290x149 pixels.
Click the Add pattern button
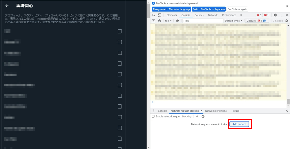point(239,124)
